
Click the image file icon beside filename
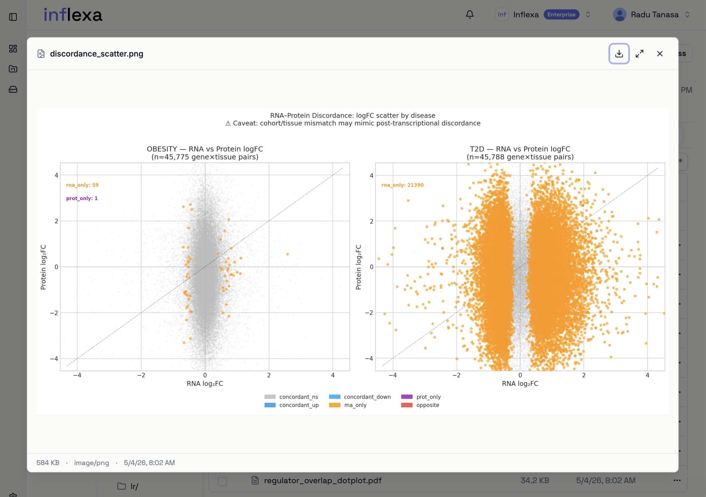41,54
